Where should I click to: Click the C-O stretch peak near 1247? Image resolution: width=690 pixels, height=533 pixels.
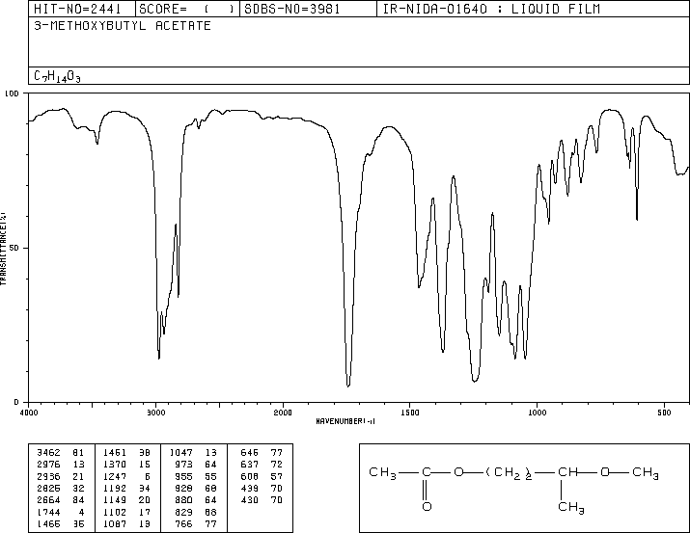475,380
